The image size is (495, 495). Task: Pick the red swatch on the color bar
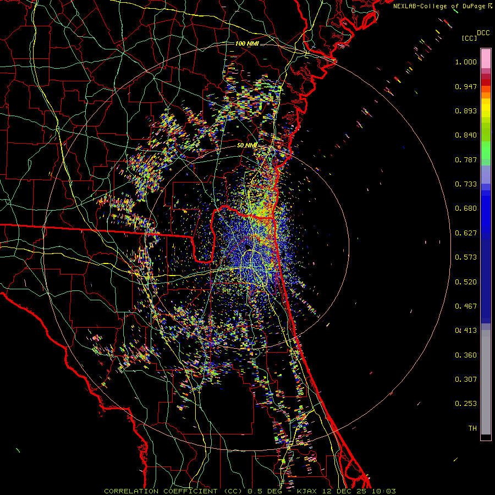pyautogui.click(x=486, y=82)
